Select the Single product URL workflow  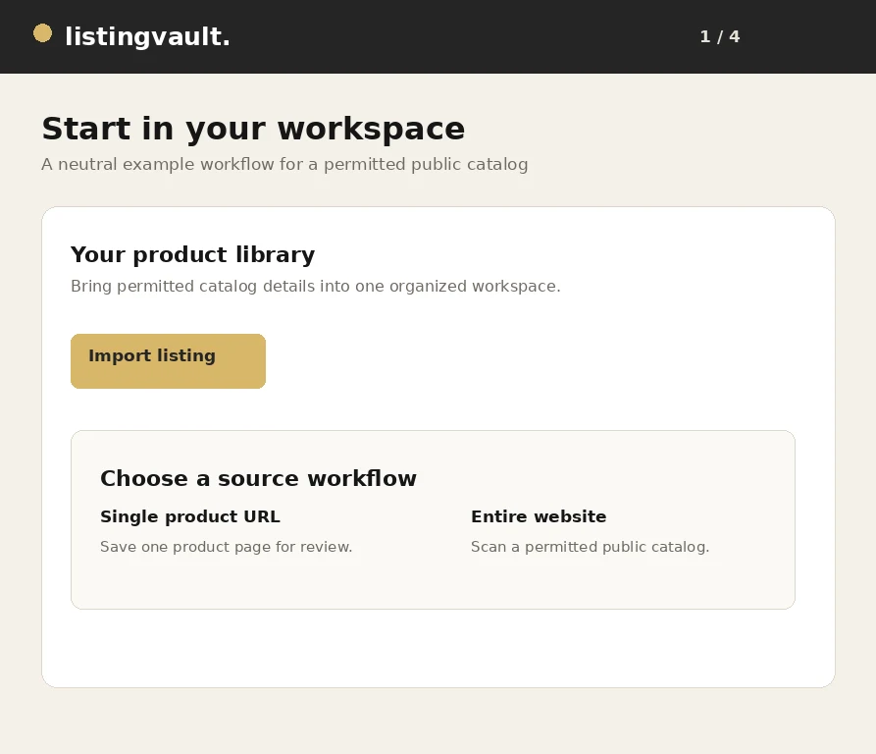[190, 516]
